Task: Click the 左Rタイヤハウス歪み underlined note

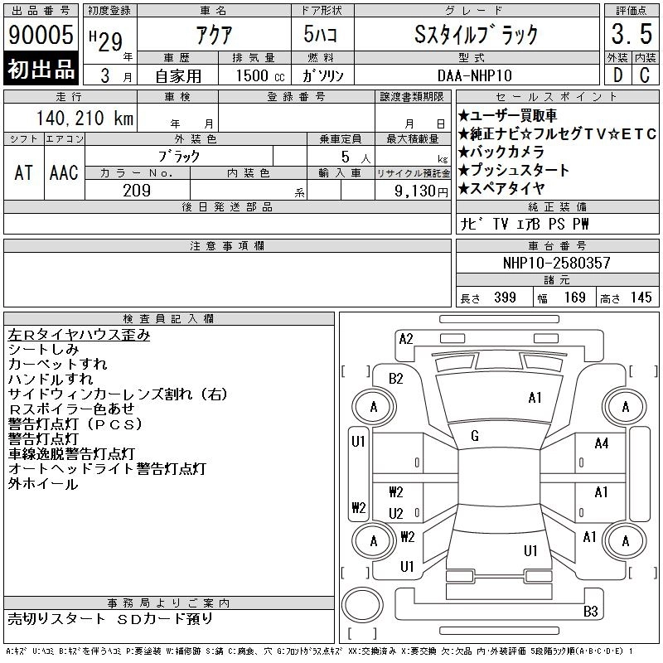Action: click(x=79, y=335)
